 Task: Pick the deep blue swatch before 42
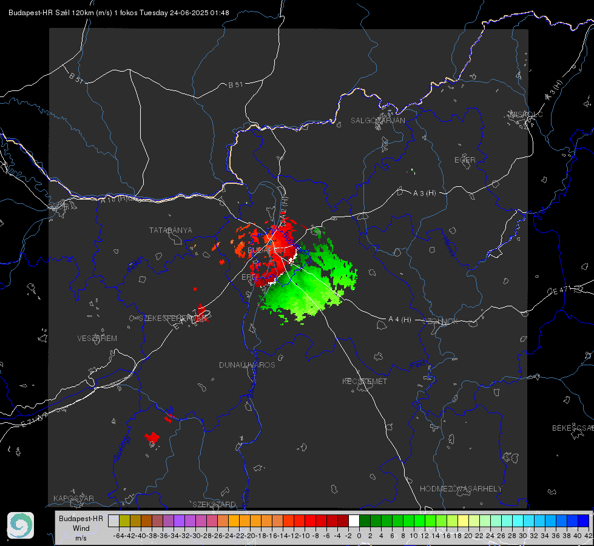coord(584,521)
